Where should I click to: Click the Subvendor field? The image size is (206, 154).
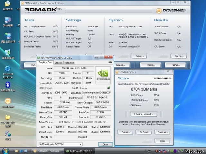click(x=97, y=93)
